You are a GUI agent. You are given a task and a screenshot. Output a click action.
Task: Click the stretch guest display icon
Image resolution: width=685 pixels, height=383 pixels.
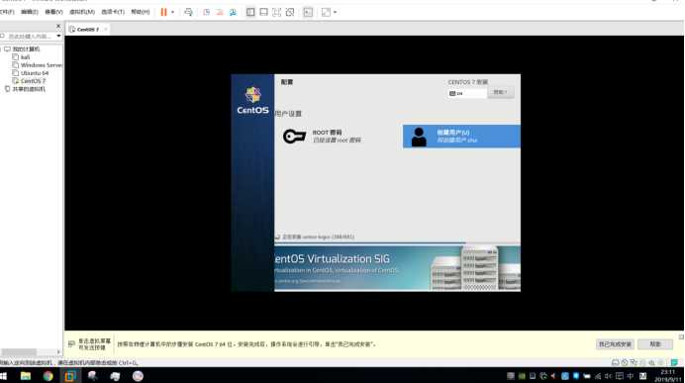(x=326, y=12)
